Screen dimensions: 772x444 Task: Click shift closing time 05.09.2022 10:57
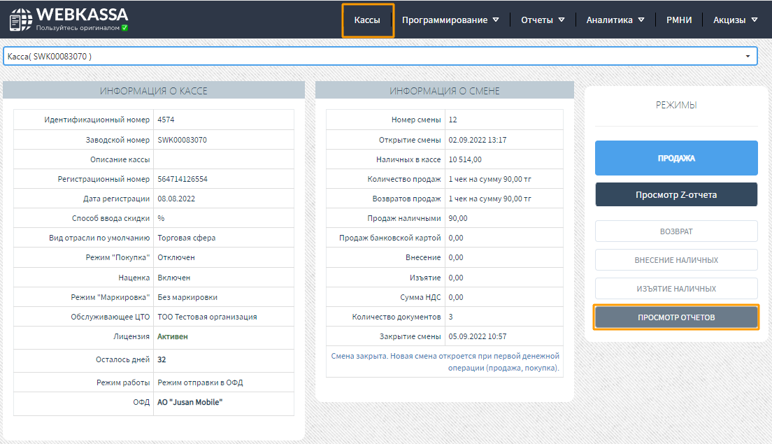(478, 337)
